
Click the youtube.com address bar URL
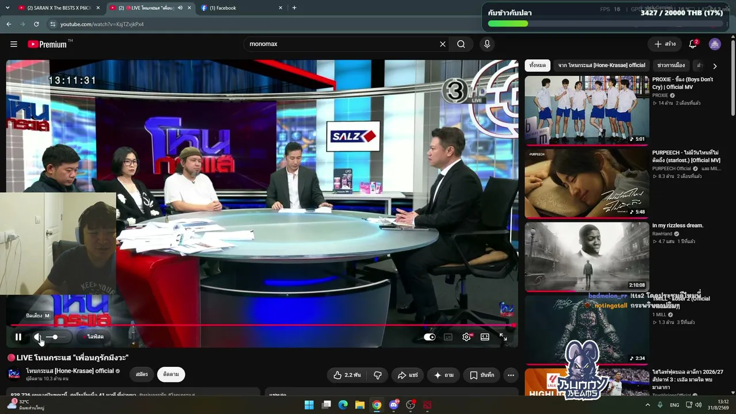click(x=102, y=24)
